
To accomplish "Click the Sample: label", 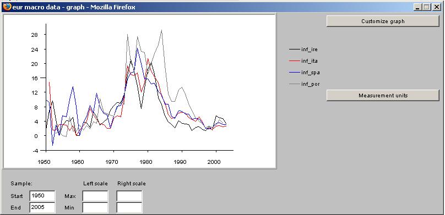I will pos(21,184).
